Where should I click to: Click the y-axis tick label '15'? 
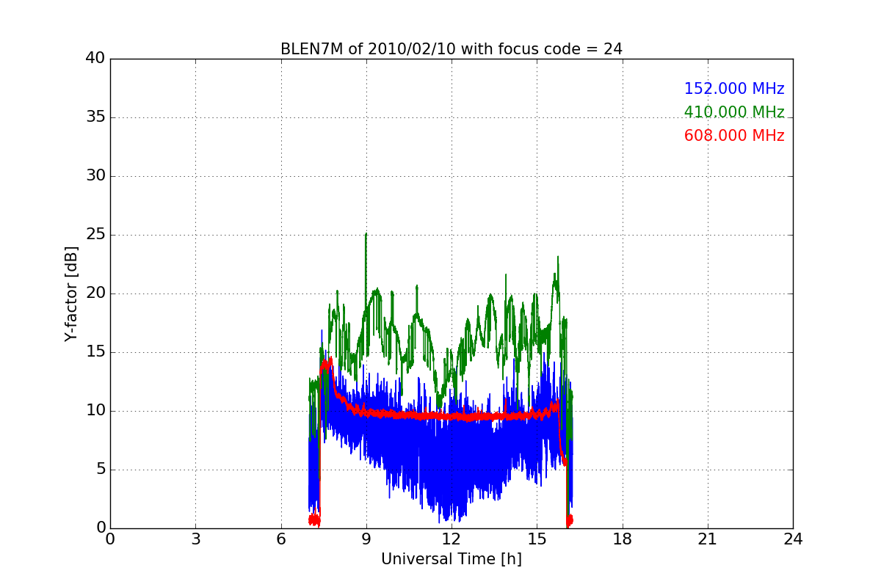[x=95, y=352]
